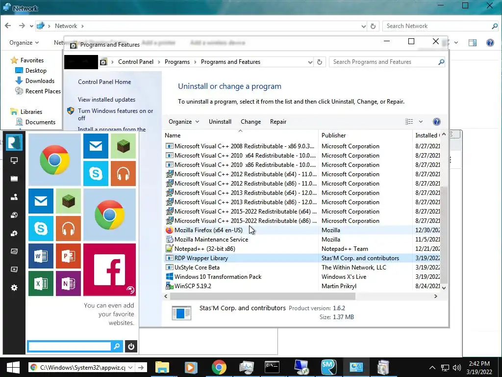
Task: Click the folder icon in the start menu sidebar
Action: [x=14, y=179]
